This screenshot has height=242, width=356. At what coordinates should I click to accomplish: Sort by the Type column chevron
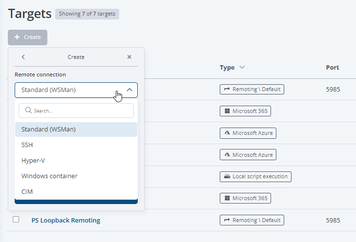[x=242, y=67]
